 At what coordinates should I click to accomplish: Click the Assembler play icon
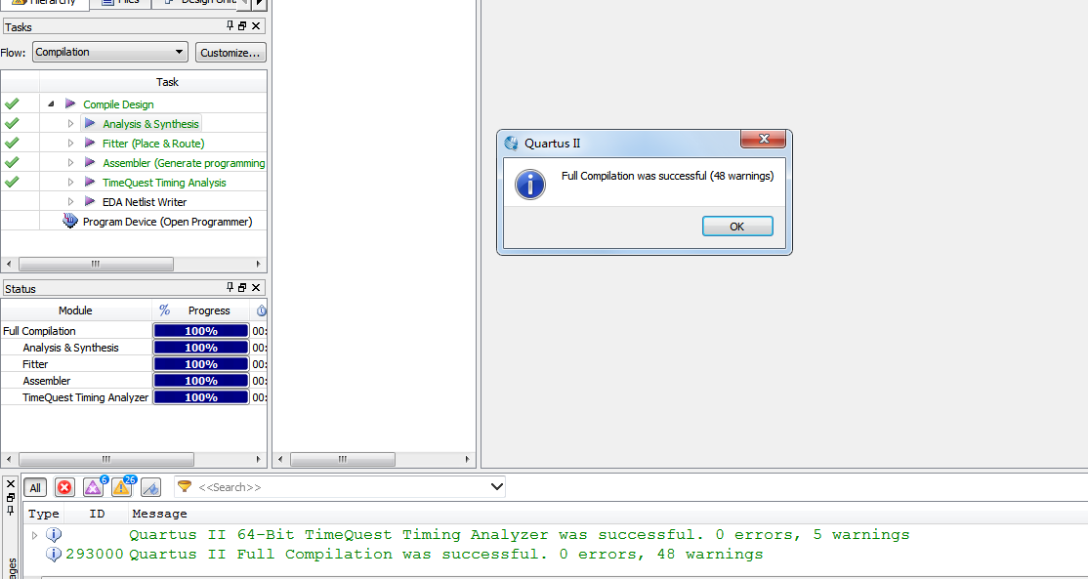90,161
